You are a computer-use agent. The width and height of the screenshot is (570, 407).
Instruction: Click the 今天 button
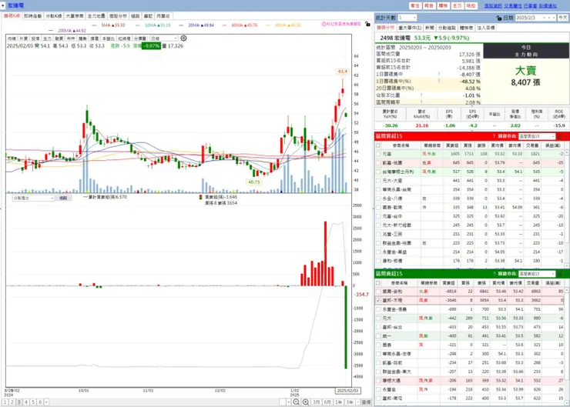point(563,18)
